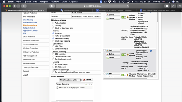Viewport: 182px width, 102px height.
Task: Switch to Forums - UTM Firewall tab
Action: (114, 10)
